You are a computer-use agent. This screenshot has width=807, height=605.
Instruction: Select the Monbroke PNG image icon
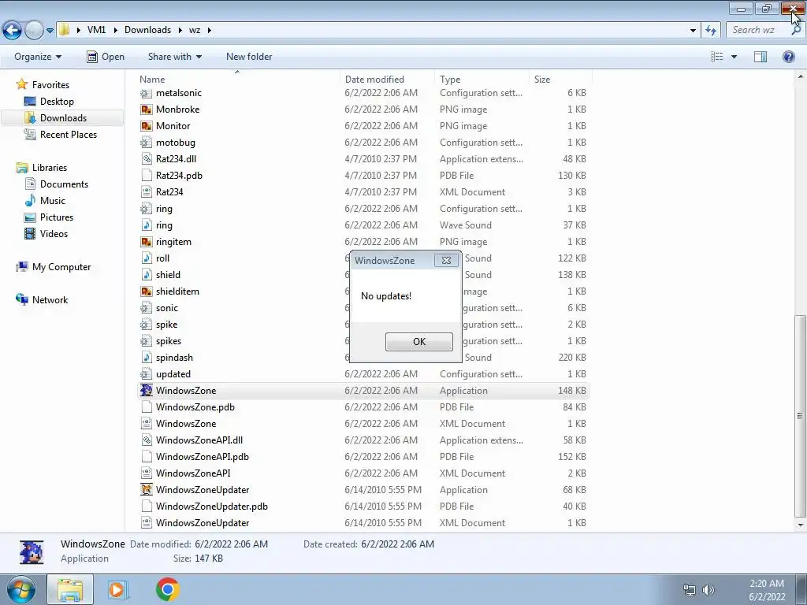click(x=146, y=109)
